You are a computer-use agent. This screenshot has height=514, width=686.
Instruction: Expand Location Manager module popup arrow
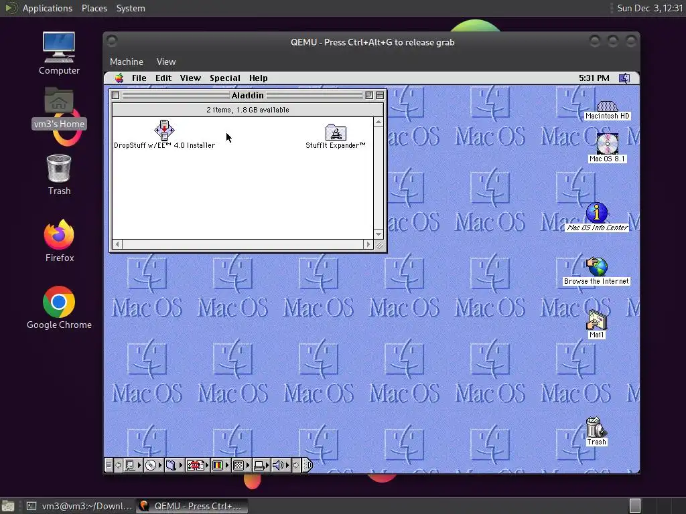pos(207,465)
